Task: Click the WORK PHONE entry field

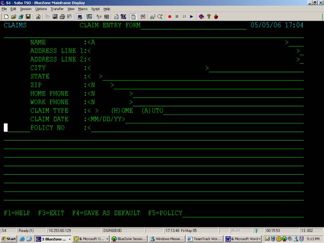Action: (110, 102)
